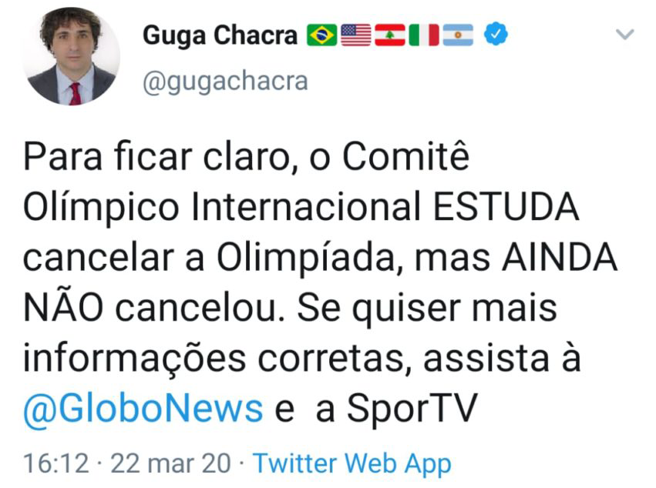Open the @gugachacra handle
Screen dimensions: 656x488
pyautogui.click(x=226, y=80)
